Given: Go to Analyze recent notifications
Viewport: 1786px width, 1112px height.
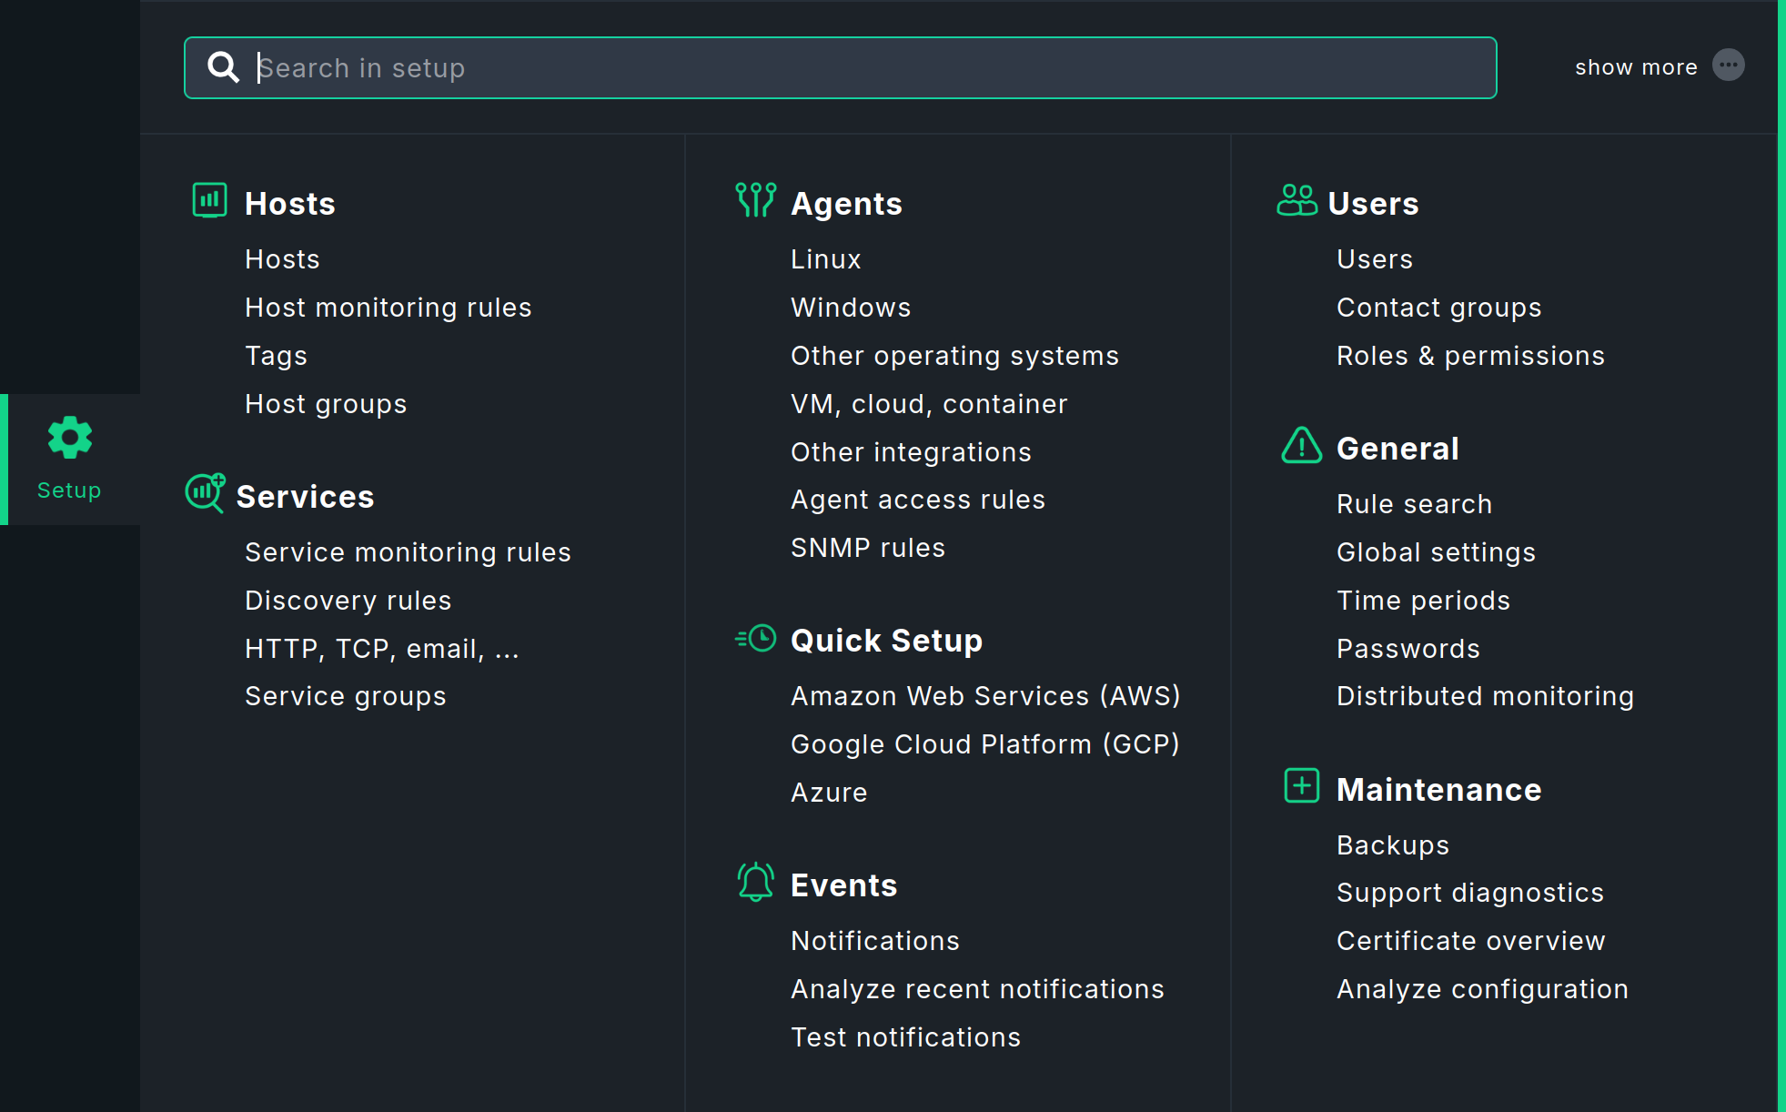Looking at the screenshot, I should [977, 989].
